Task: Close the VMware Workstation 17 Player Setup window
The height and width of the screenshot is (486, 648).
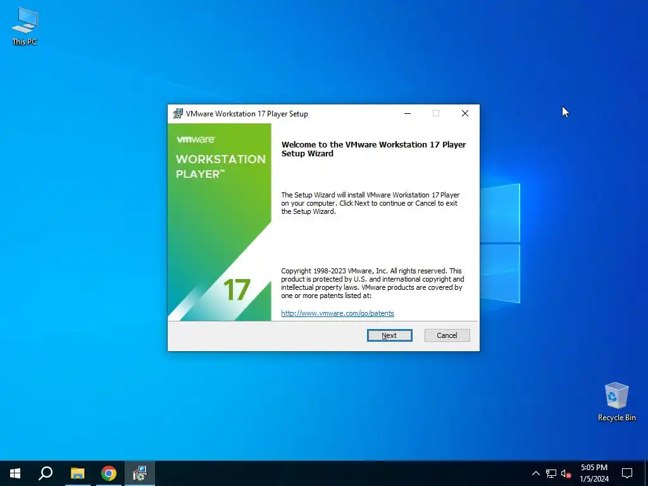Action: tap(465, 113)
